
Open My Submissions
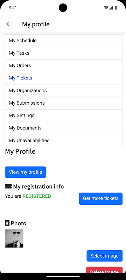click(63, 103)
